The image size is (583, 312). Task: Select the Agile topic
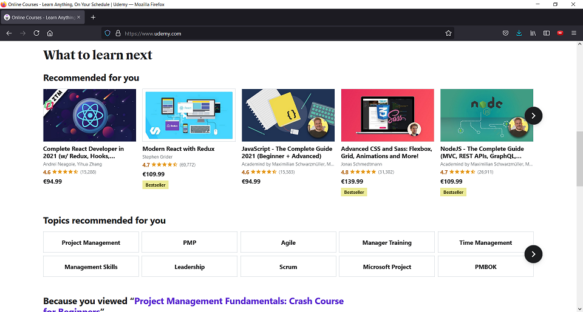[x=288, y=242]
